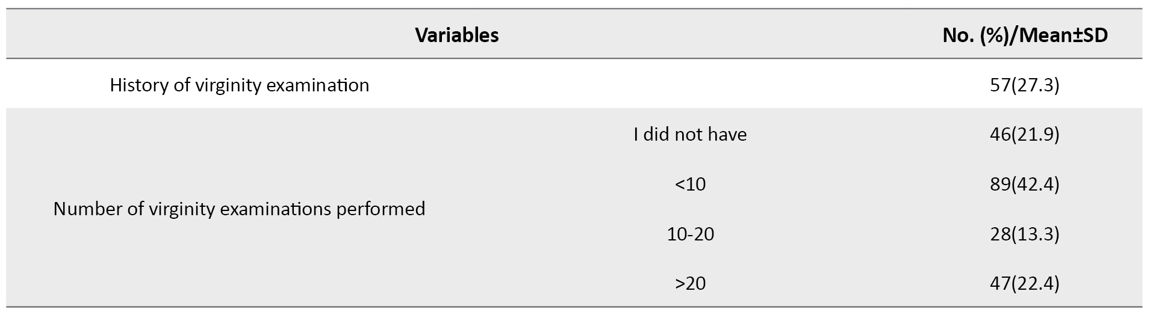The height and width of the screenshot is (315, 1153).
Task: Select the value 28(13.3)
Action: (1025, 234)
